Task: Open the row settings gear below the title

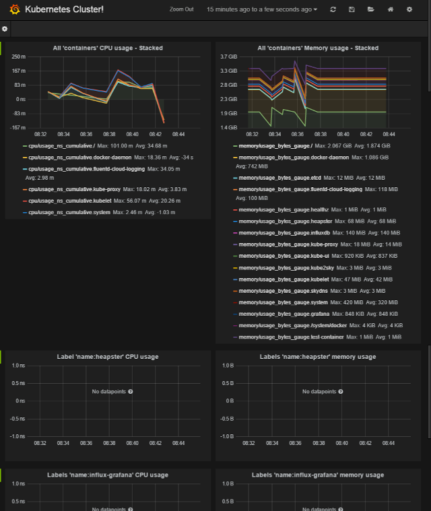Action: pos(5,29)
